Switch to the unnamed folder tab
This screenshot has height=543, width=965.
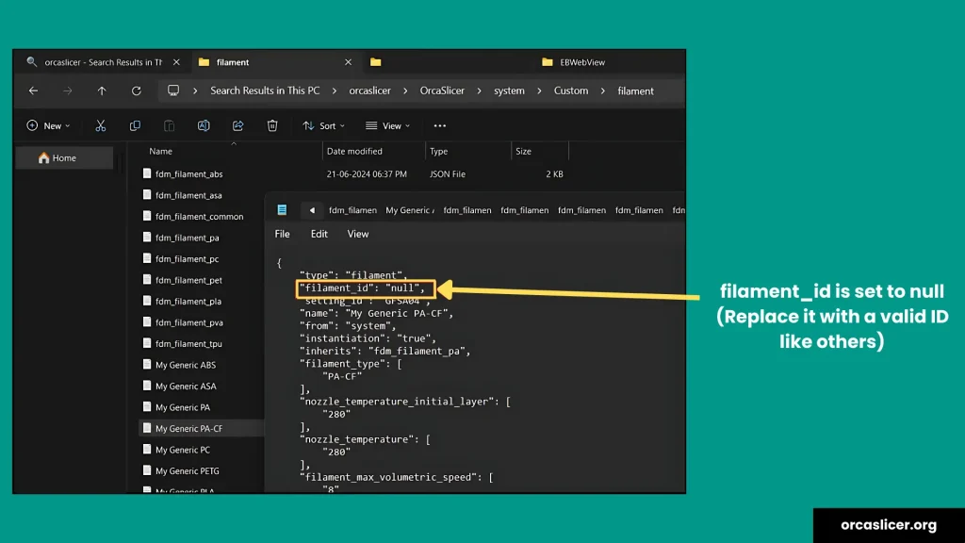(375, 62)
